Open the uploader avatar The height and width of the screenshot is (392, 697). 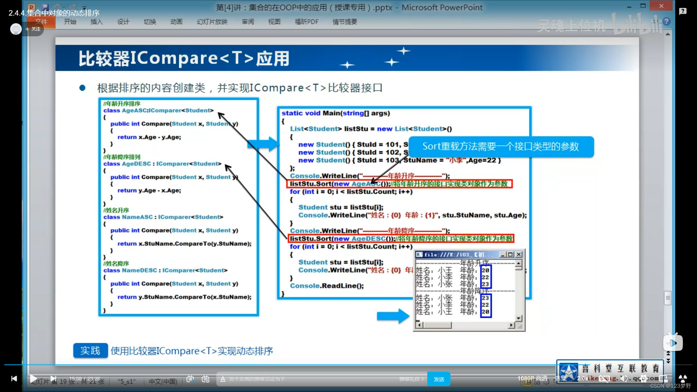point(16,29)
